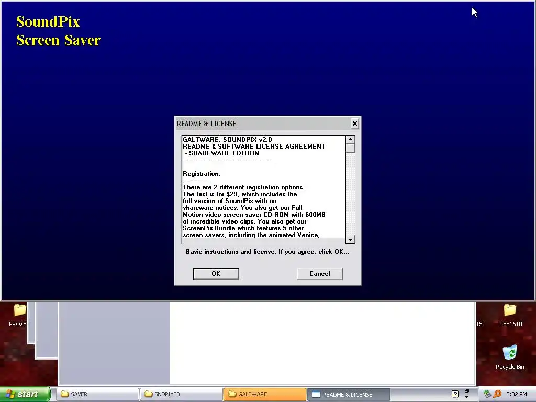Screen dimensions: 536x402
Task: Click the orange magnifier tray icon
Action: 497,394
